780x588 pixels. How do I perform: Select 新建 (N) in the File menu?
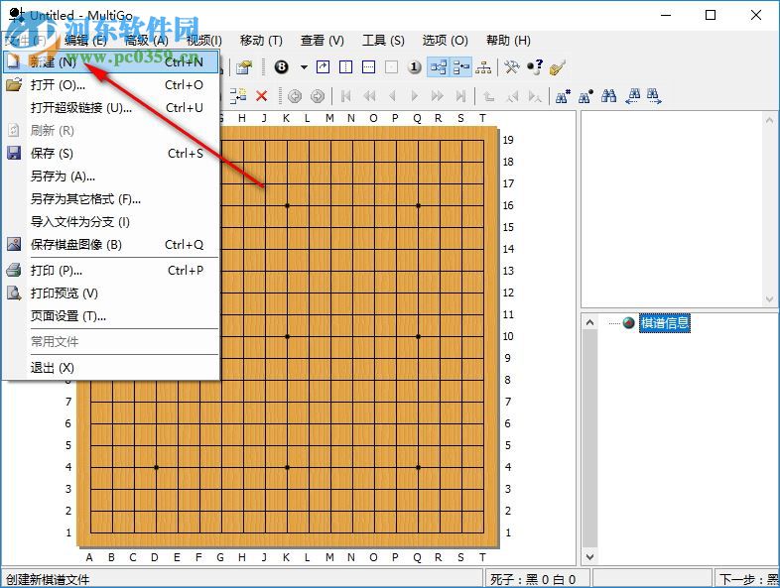pos(111,61)
